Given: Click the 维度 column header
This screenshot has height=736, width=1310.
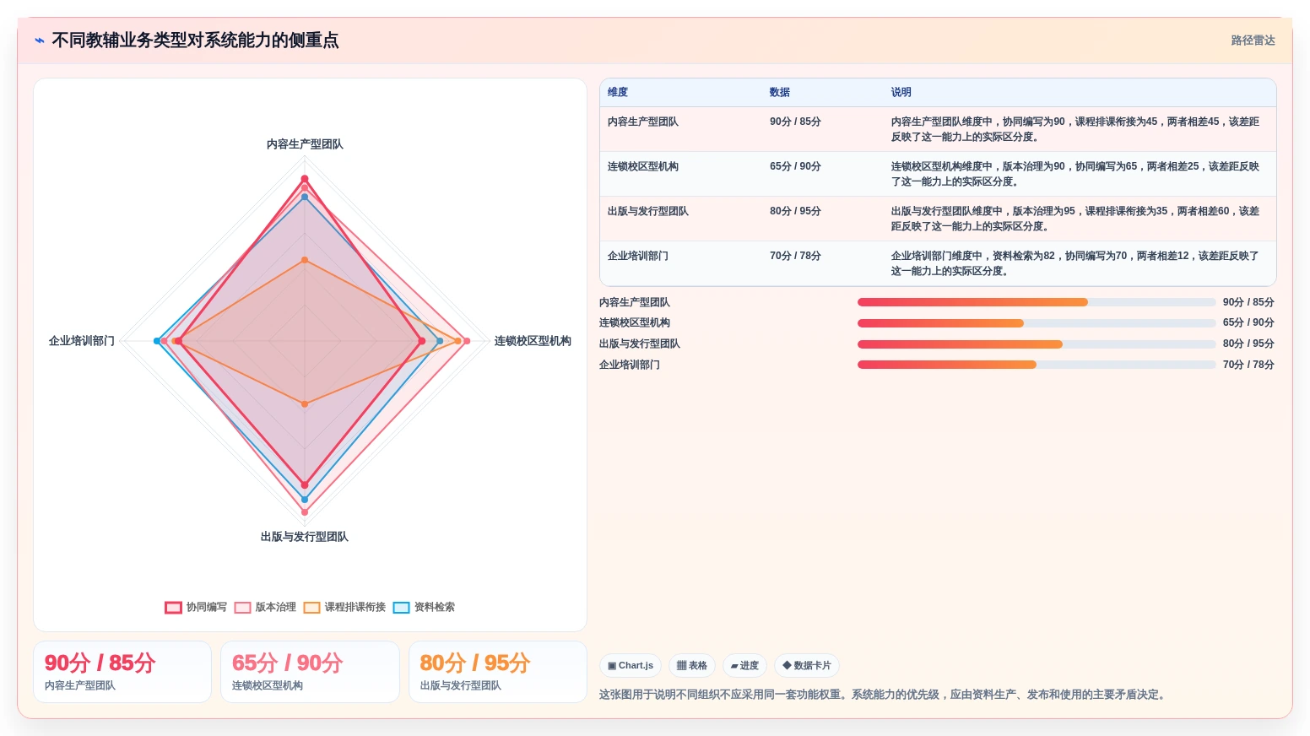Looking at the screenshot, I should [x=618, y=93].
